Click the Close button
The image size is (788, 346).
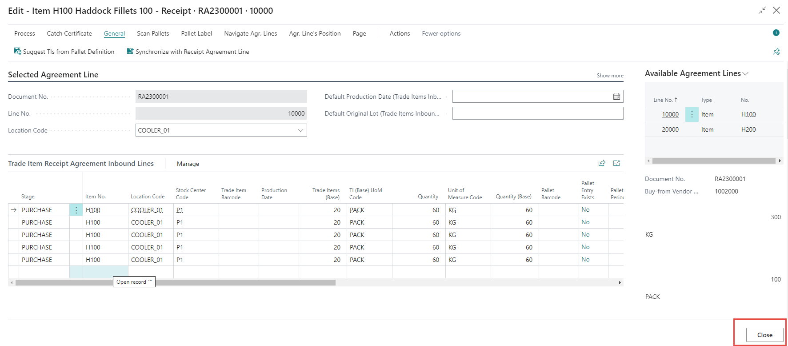764,335
